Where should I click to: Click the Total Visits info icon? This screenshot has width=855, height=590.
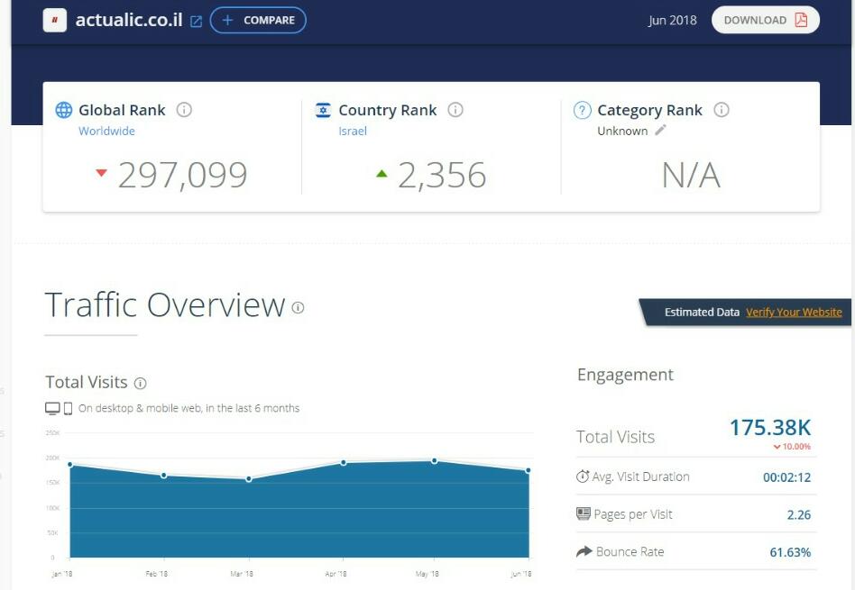point(140,383)
